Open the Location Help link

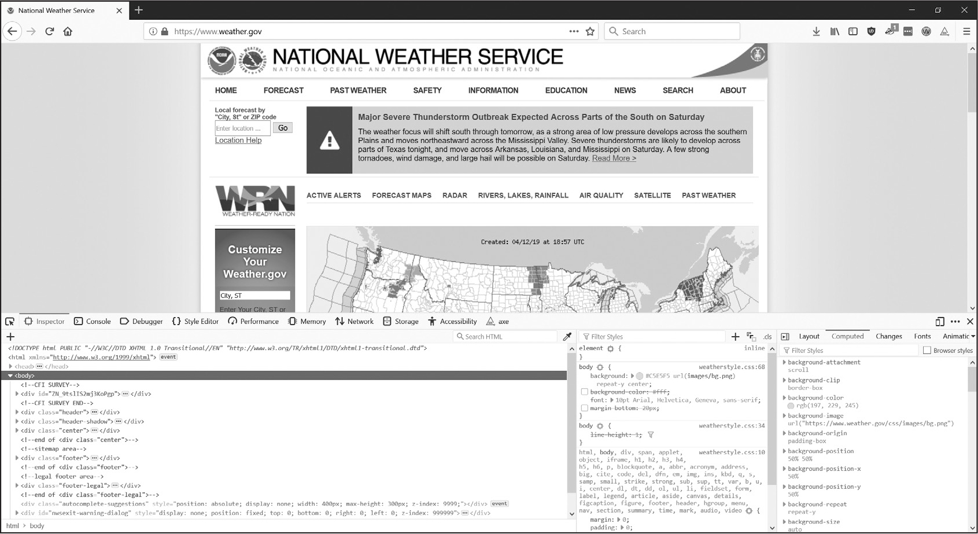tap(238, 140)
